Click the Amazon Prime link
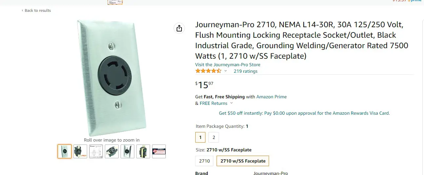 click(x=271, y=97)
